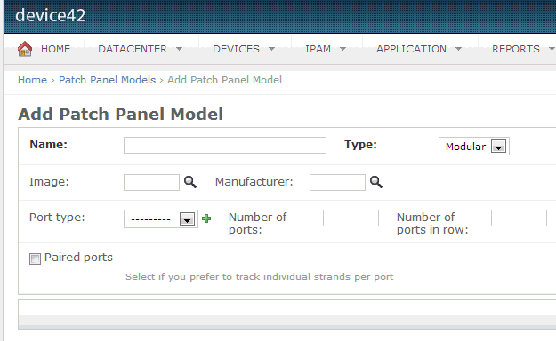Focus the Name text field
The height and width of the screenshot is (341, 556).
(225, 145)
